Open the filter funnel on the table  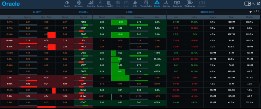(251, 12)
